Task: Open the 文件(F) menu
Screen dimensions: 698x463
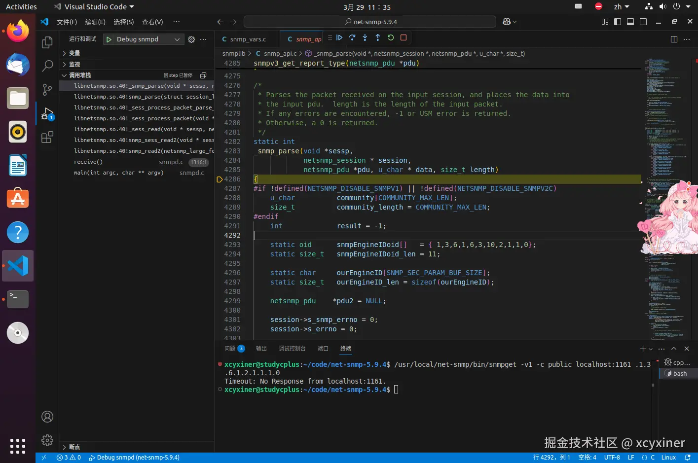Action: 67,22
